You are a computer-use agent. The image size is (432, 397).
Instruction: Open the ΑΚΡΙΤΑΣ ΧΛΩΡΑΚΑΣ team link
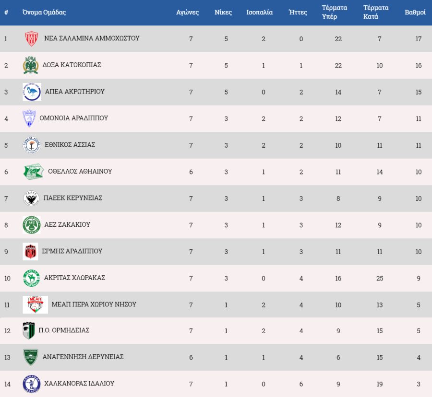[x=75, y=278]
